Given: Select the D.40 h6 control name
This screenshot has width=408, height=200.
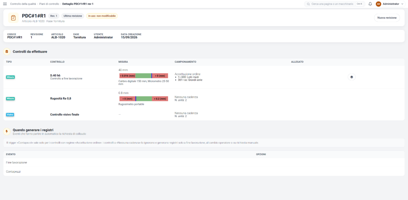Looking at the screenshot, I should (x=55, y=75).
